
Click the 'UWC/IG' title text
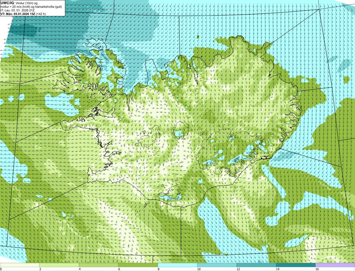(x=7, y=3)
